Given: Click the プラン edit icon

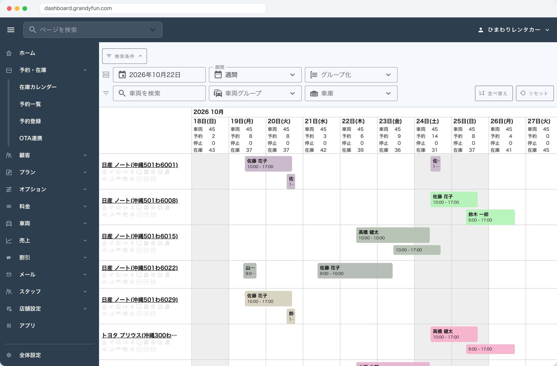Looking at the screenshot, I should click(x=9, y=172).
